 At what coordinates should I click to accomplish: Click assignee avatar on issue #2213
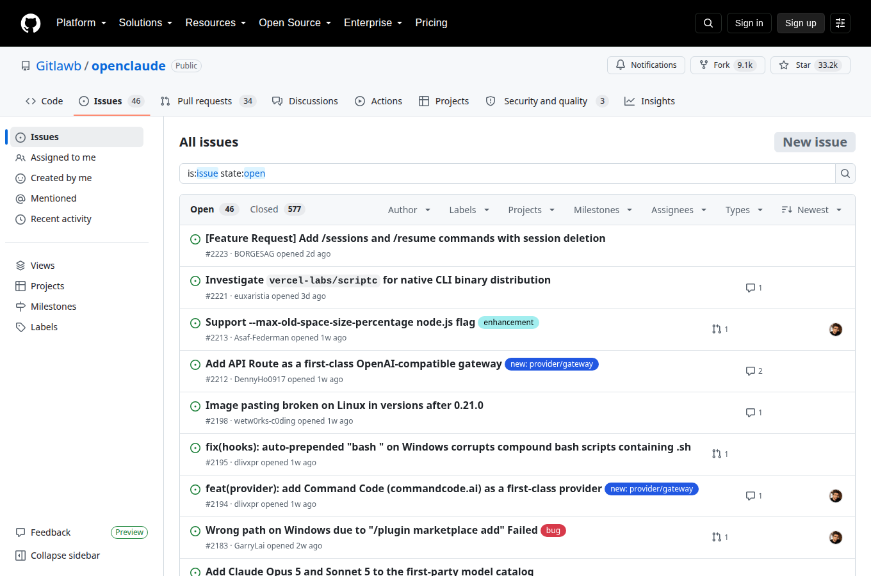[836, 330]
